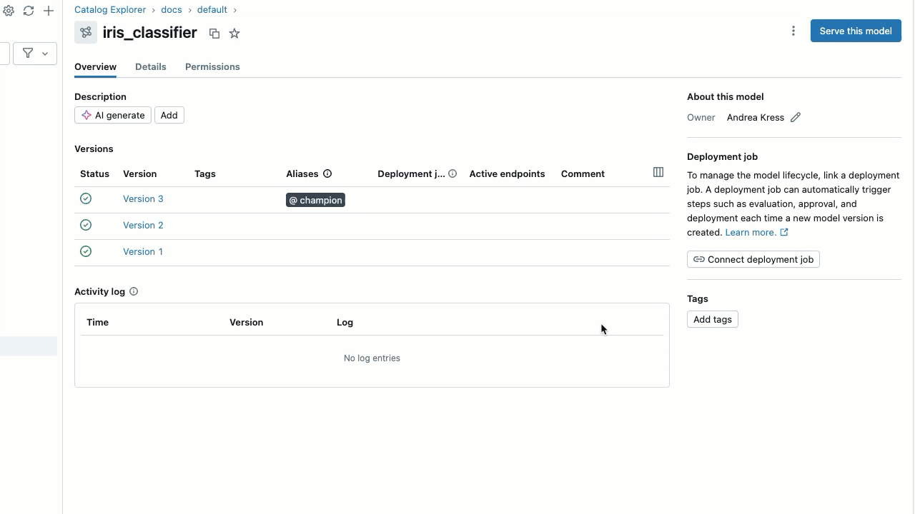This screenshot has width=915, height=514.
Task: Open Catalog Explorer settings gear icon
Action: pos(9,11)
